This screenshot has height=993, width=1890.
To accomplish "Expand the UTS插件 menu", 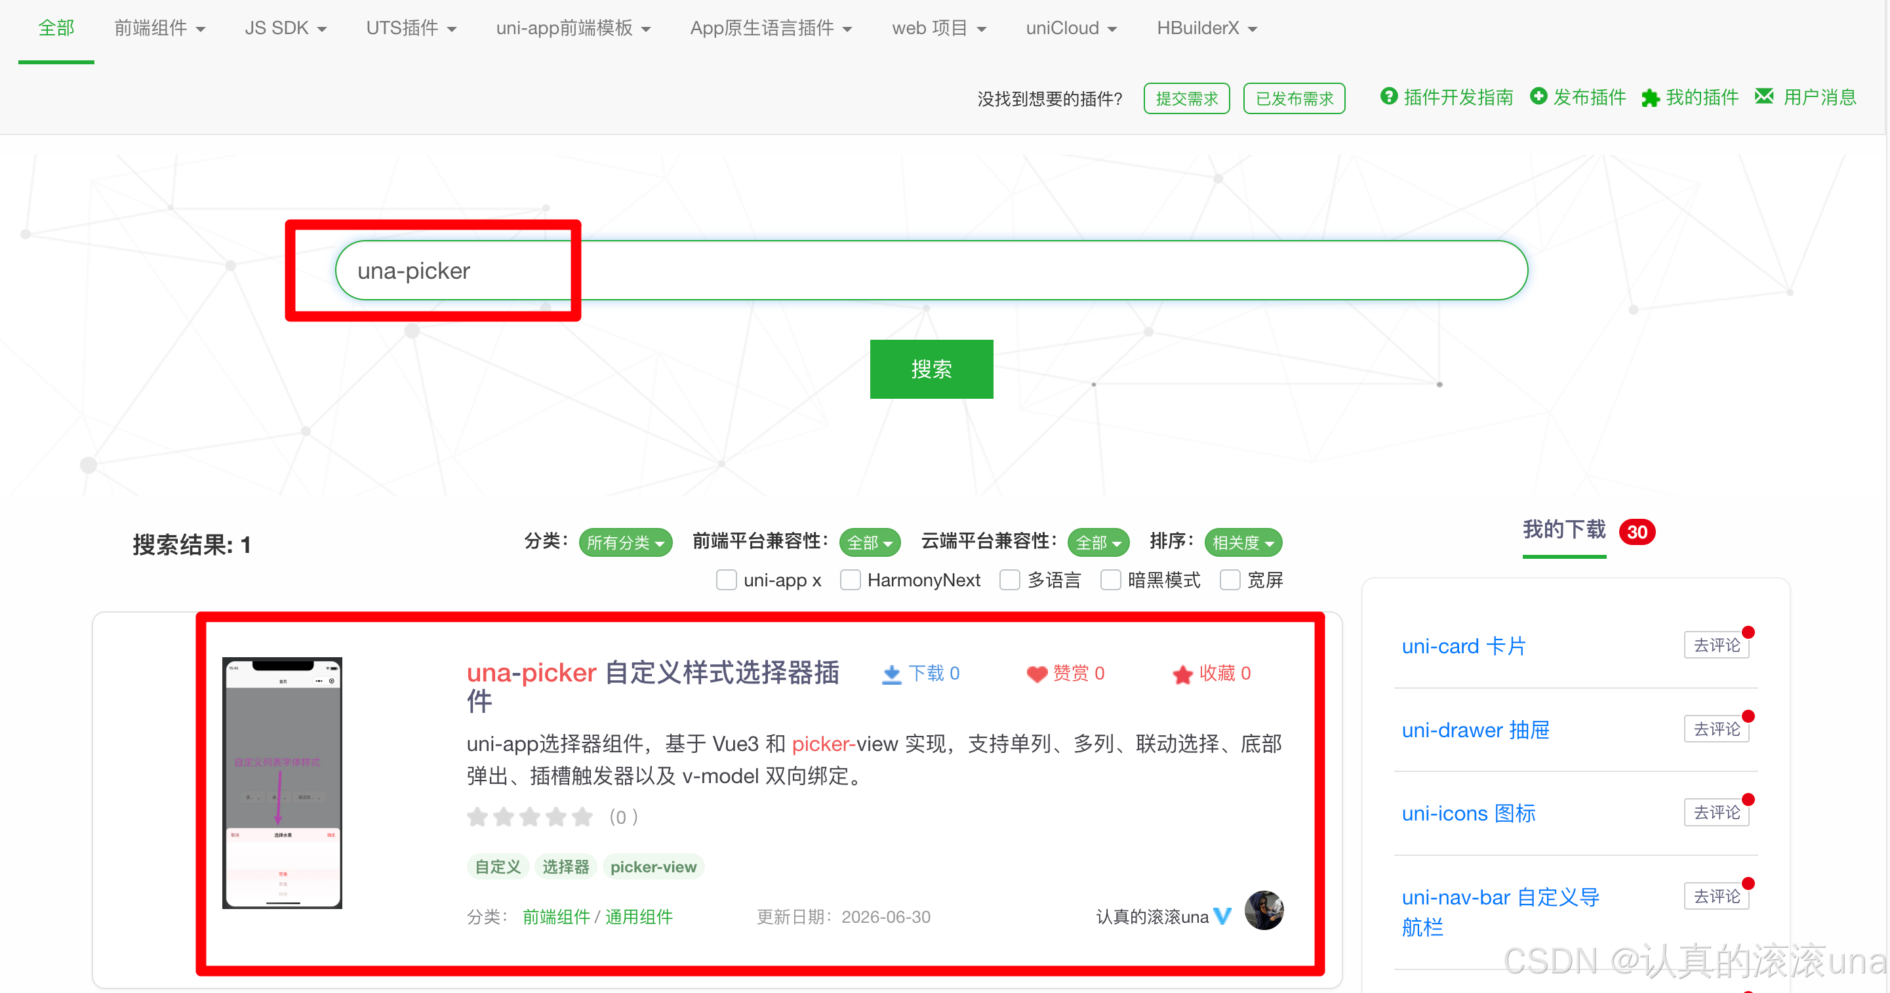I will click(411, 28).
